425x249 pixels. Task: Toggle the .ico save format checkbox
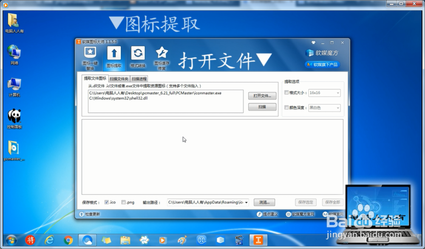pyautogui.click(x=107, y=202)
